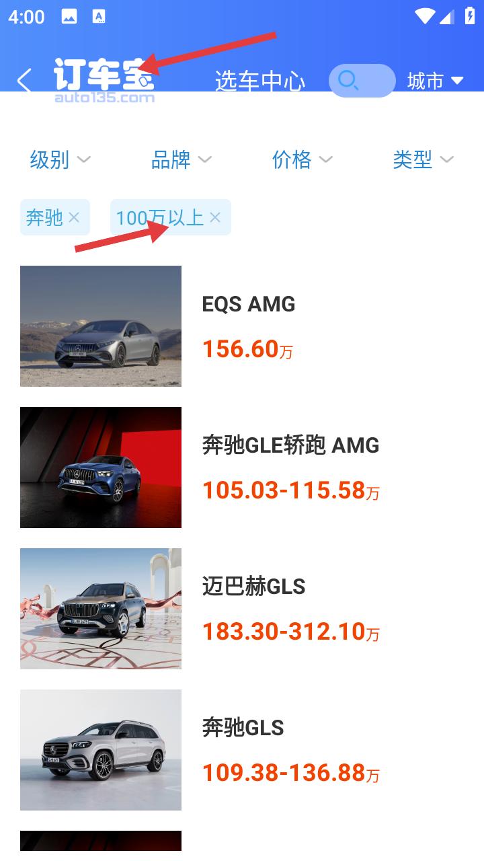The height and width of the screenshot is (861, 484).
Task: Open the 迈巴赫GLS listing title
Action: coord(254,587)
